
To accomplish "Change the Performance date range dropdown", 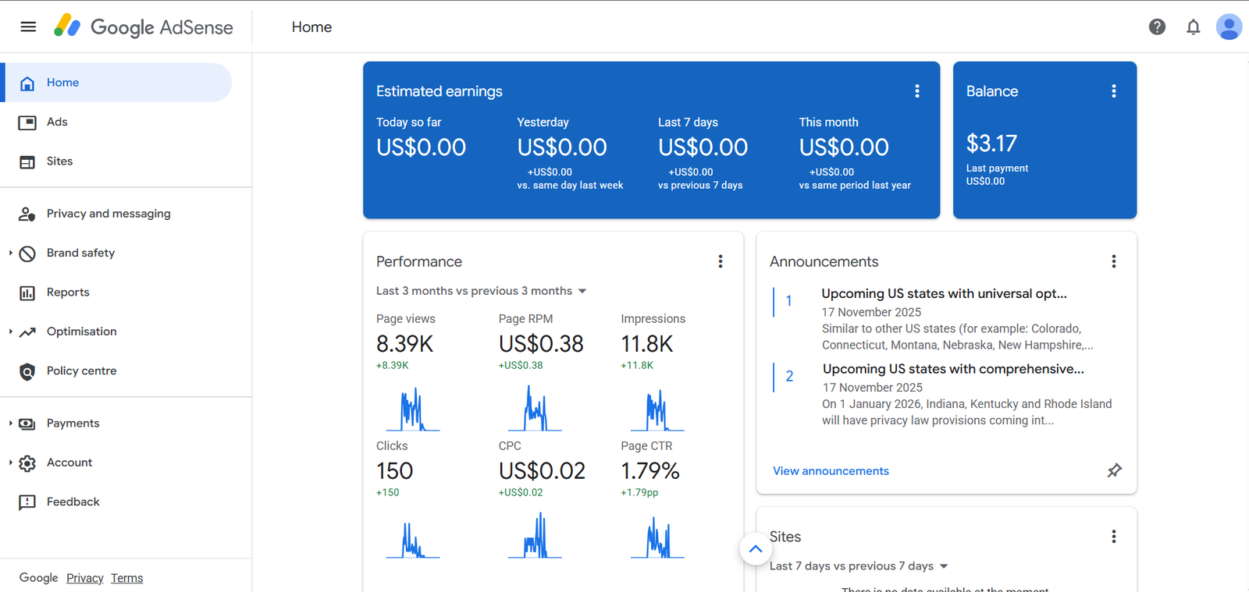I will [x=481, y=291].
